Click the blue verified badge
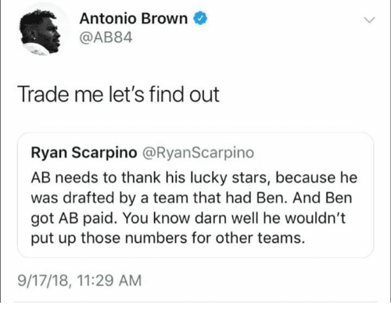Screen dimensions: 391x320 coord(200,19)
